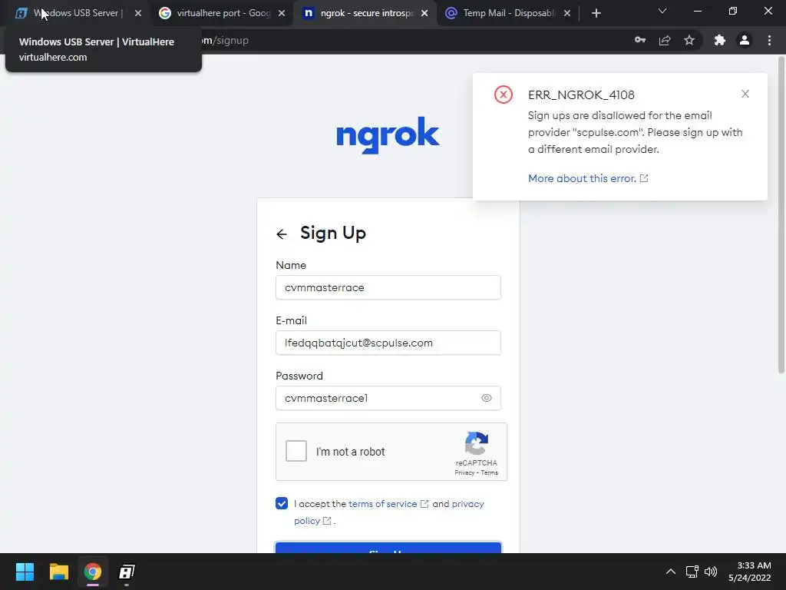Click the reCAPTCHA logo icon
The image size is (786, 590).
pos(477,443)
